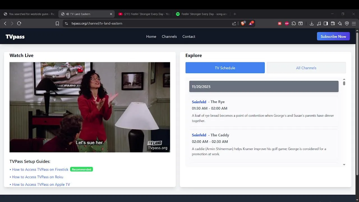
Task: Click the page scroll-down arrow
Action: click(x=357, y=200)
